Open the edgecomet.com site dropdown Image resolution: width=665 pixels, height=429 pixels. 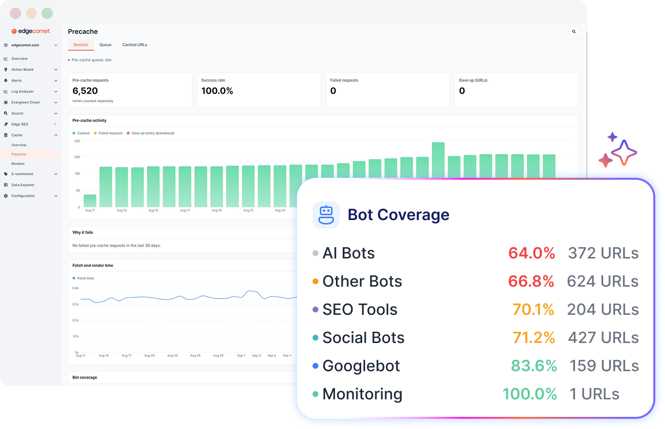(56, 45)
